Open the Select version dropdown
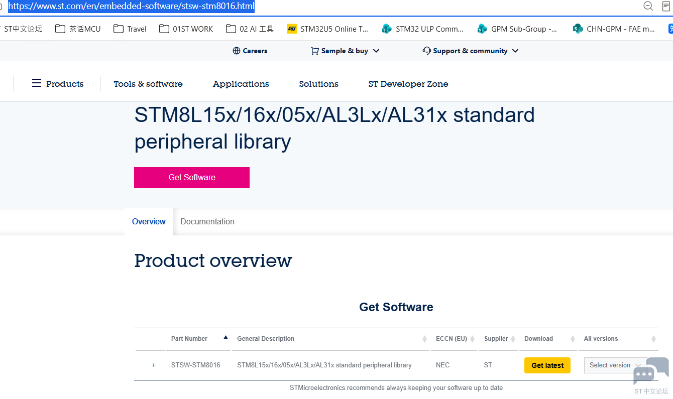The image size is (673, 399). point(615,365)
